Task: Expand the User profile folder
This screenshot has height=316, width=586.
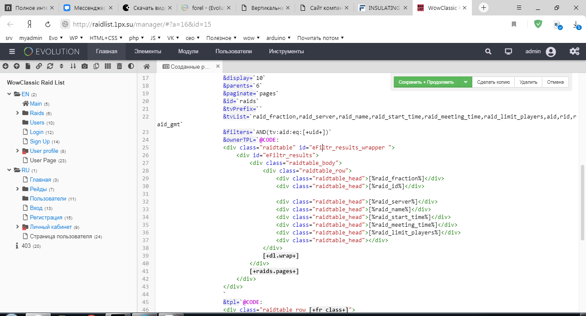Action: [x=18, y=151]
